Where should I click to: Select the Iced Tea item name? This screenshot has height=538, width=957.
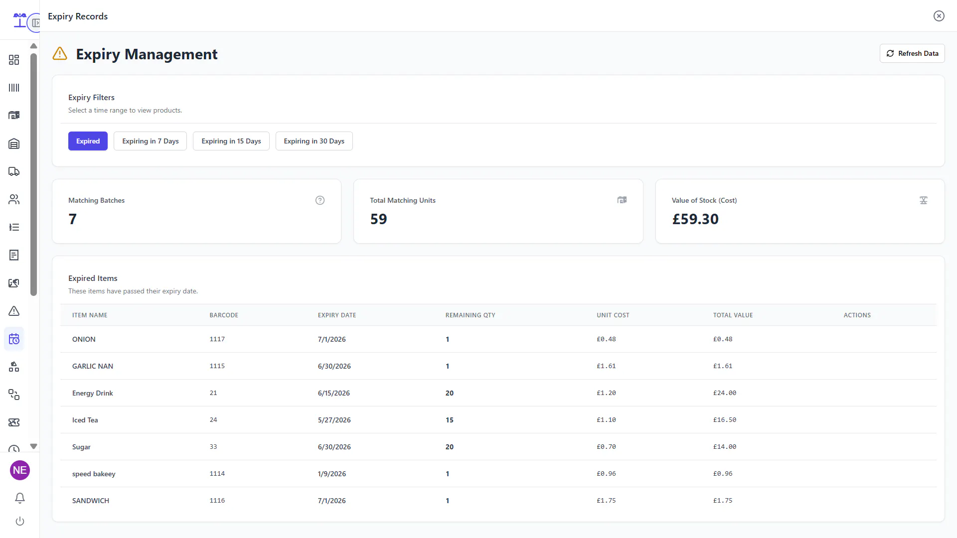point(85,420)
